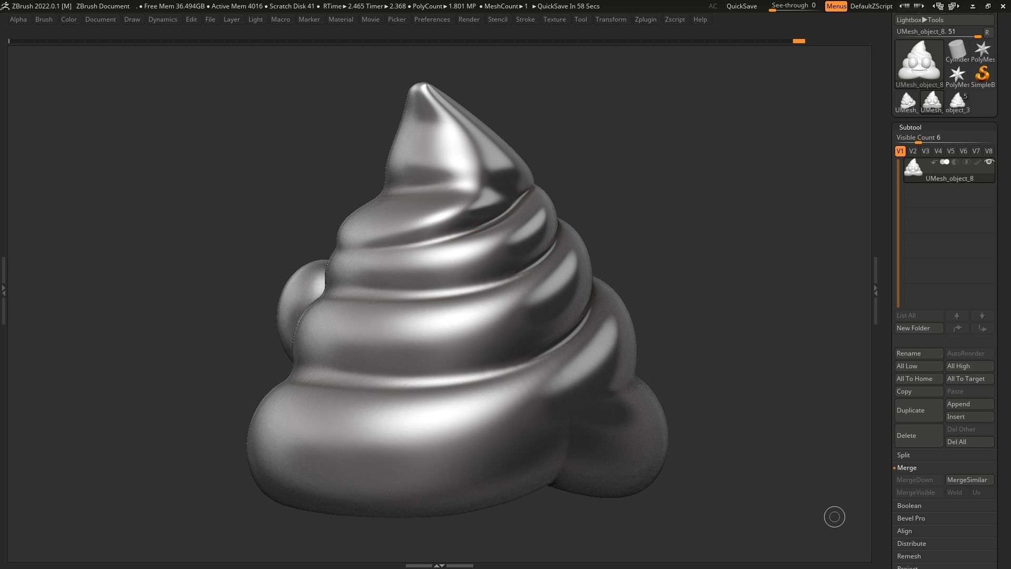1011x569 pixels.
Task: Click the intersect boolean mode icon
Action: pyautogui.click(x=966, y=162)
